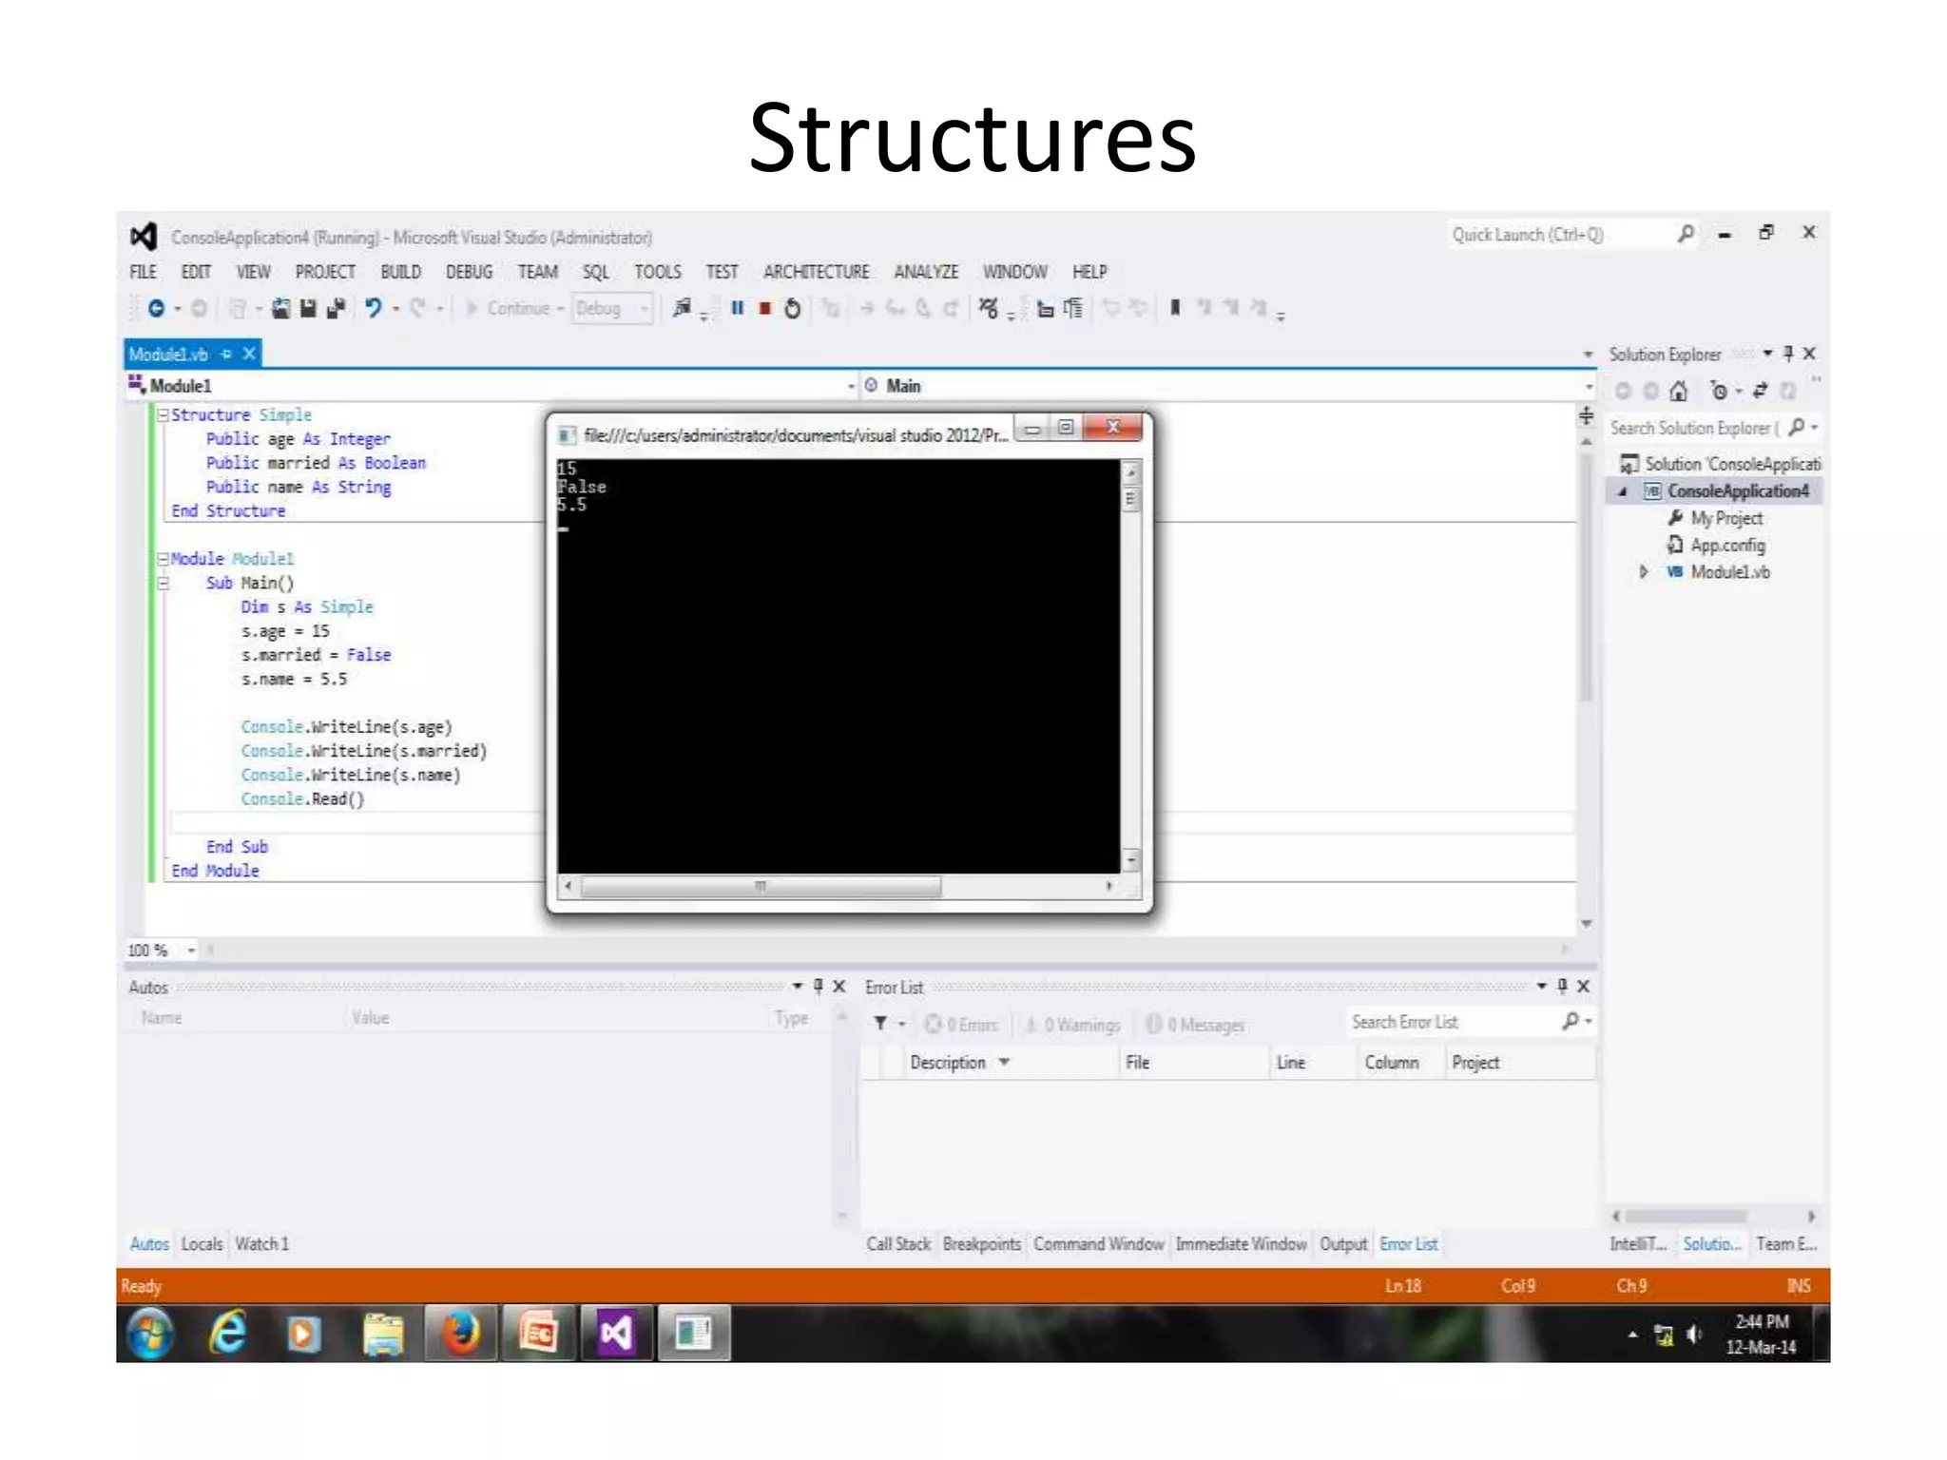Switch to the Locals tab
Image resolution: width=1947 pixels, height=1460 pixels.
[202, 1243]
